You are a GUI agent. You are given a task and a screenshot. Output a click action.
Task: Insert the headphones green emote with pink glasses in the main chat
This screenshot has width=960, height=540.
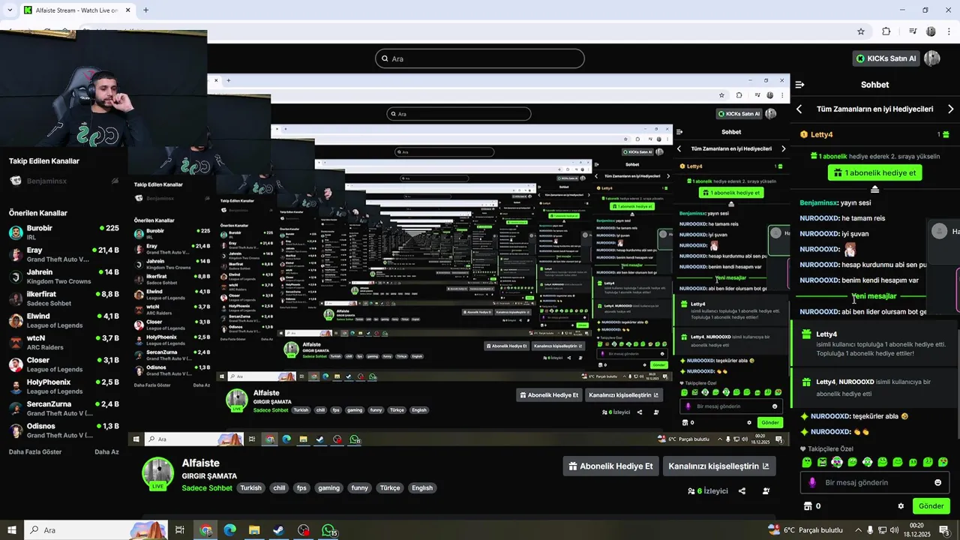[837, 462]
